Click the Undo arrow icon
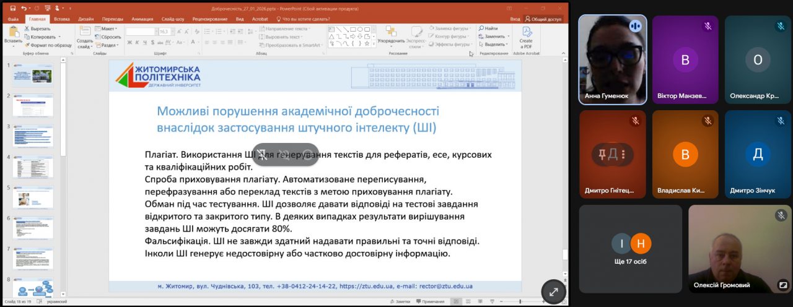 click(x=24, y=9)
